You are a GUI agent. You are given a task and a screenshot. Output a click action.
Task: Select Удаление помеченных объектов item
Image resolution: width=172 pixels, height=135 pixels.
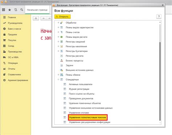click(85, 103)
